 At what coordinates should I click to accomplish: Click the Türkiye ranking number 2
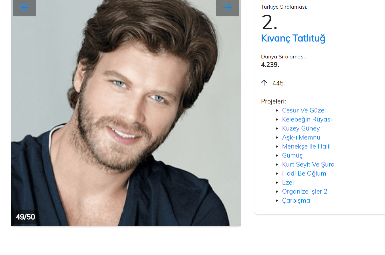click(x=269, y=22)
